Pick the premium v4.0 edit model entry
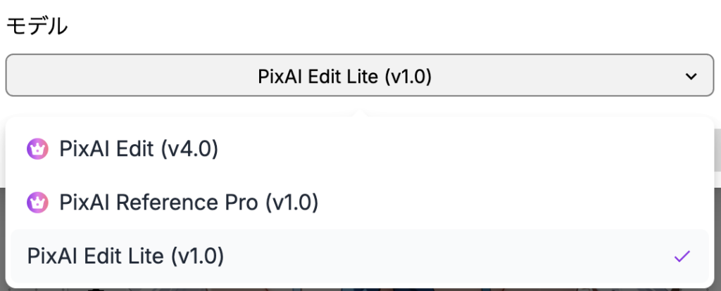Image resolution: width=721 pixels, height=291 pixels. click(x=139, y=149)
